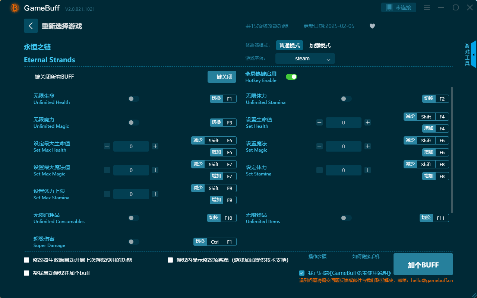Uncheck the GameBuff disclaimer agreement checkbox
Screen dimensions: 477x298
[x=302, y=273]
